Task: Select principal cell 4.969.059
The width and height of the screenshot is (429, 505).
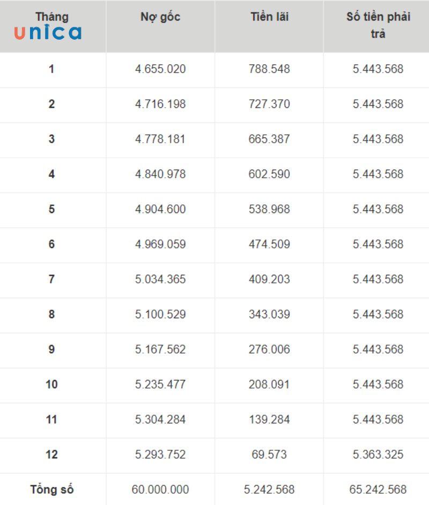Action: [160, 244]
